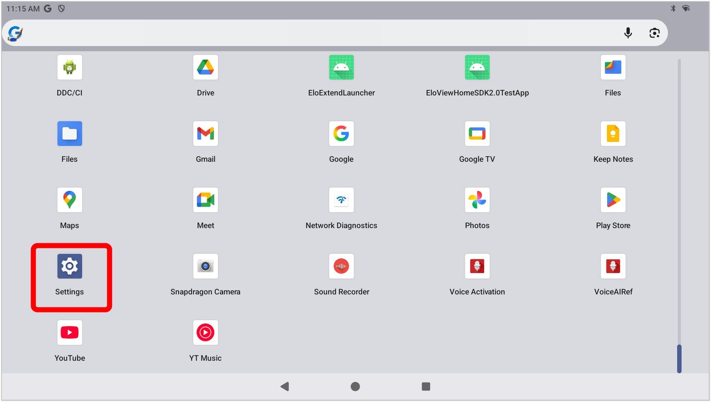This screenshot has width=711, height=402.
Task: Launch Network Diagnostics
Action: (341, 200)
